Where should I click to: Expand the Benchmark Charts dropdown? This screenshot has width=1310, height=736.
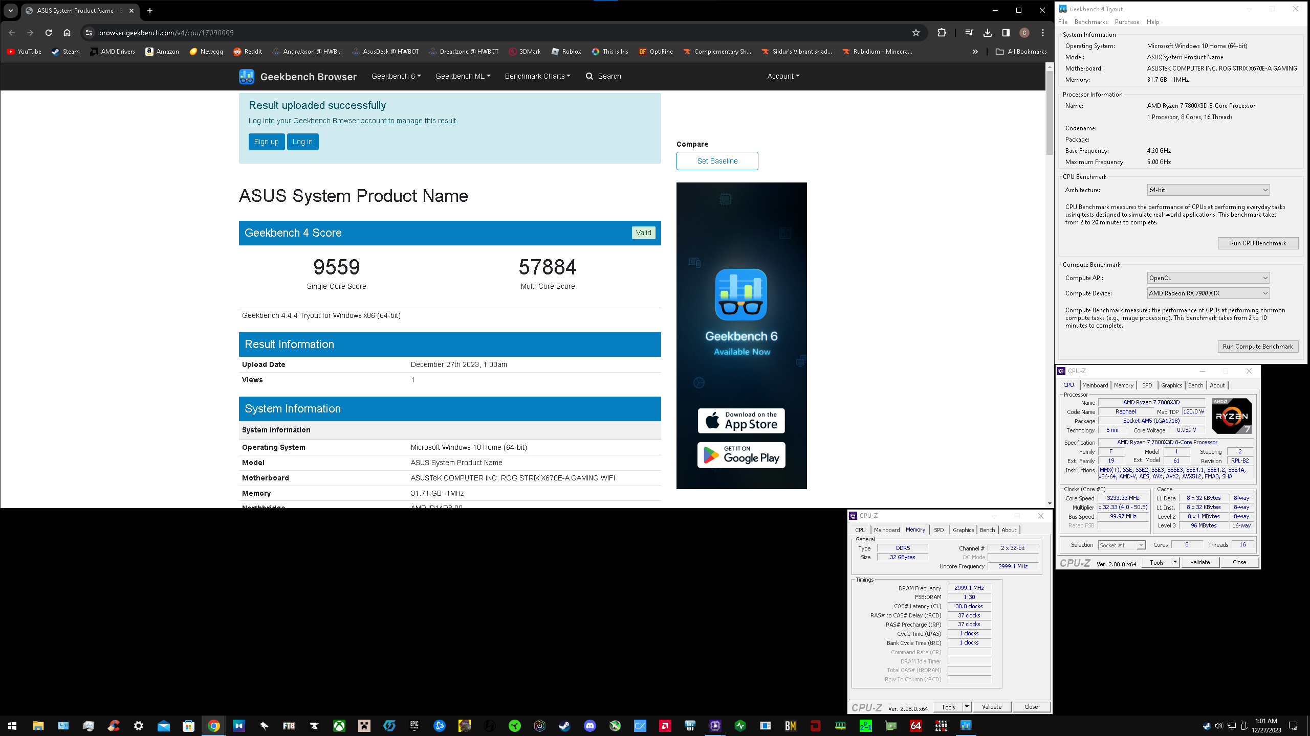pyautogui.click(x=537, y=76)
